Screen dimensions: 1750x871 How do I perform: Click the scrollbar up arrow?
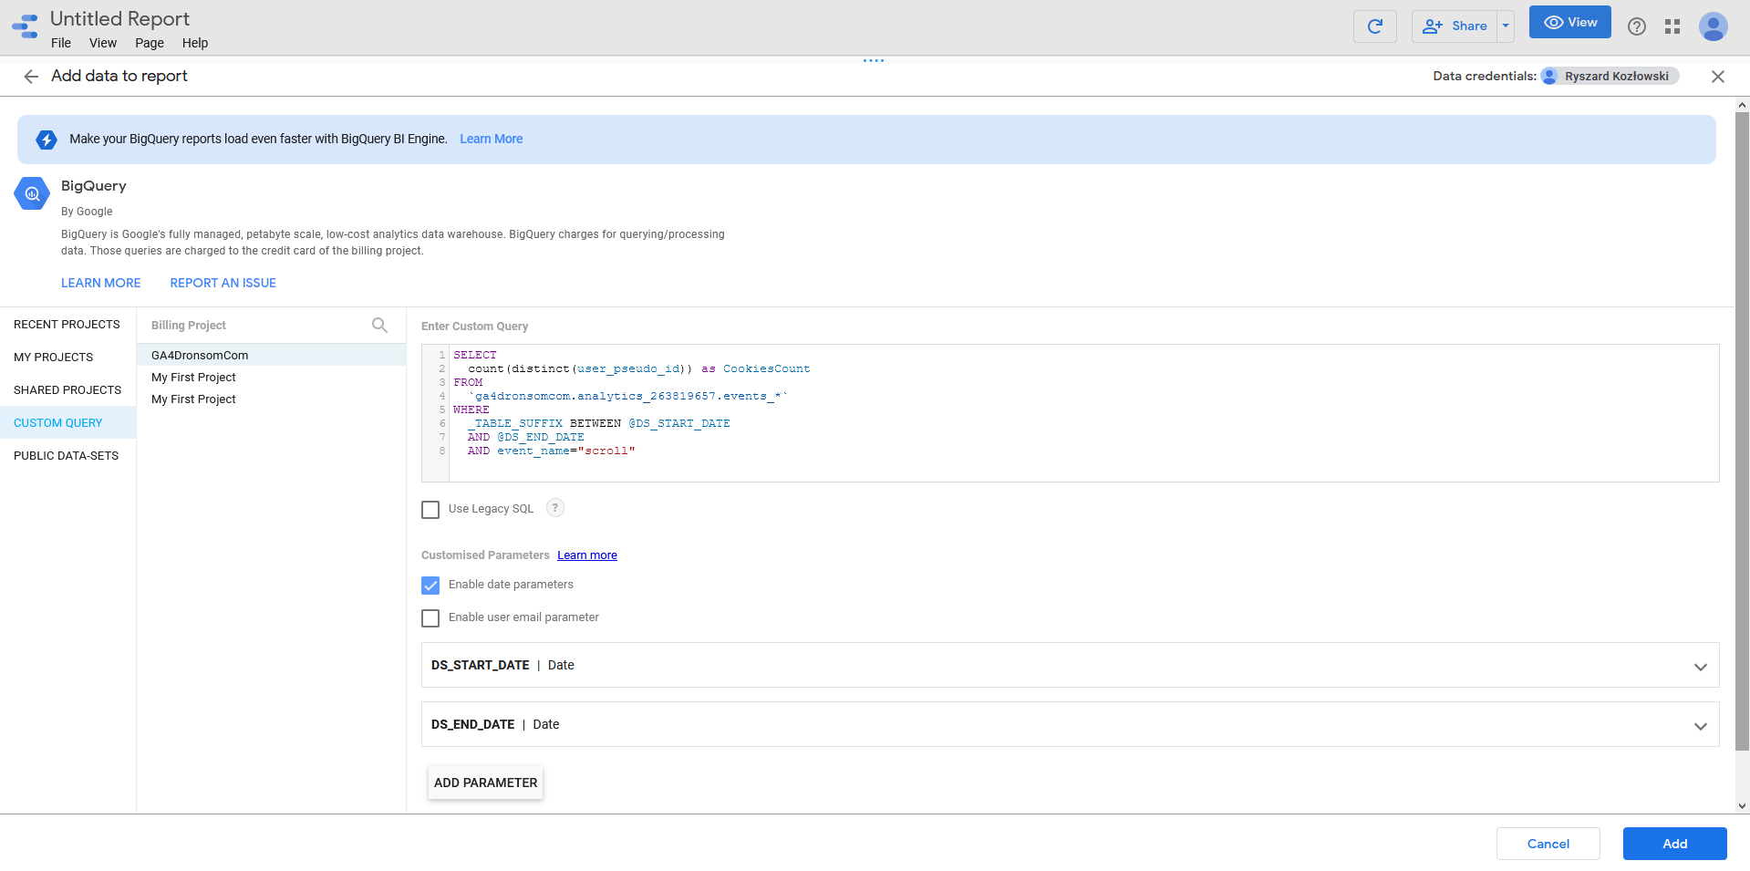(x=1742, y=105)
